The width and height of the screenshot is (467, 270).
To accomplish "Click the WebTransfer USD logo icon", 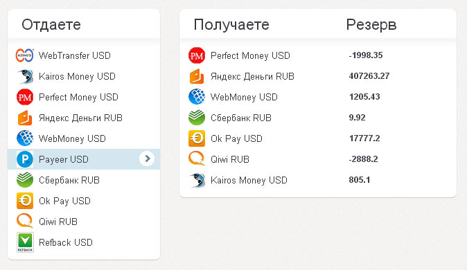I will (25, 55).
